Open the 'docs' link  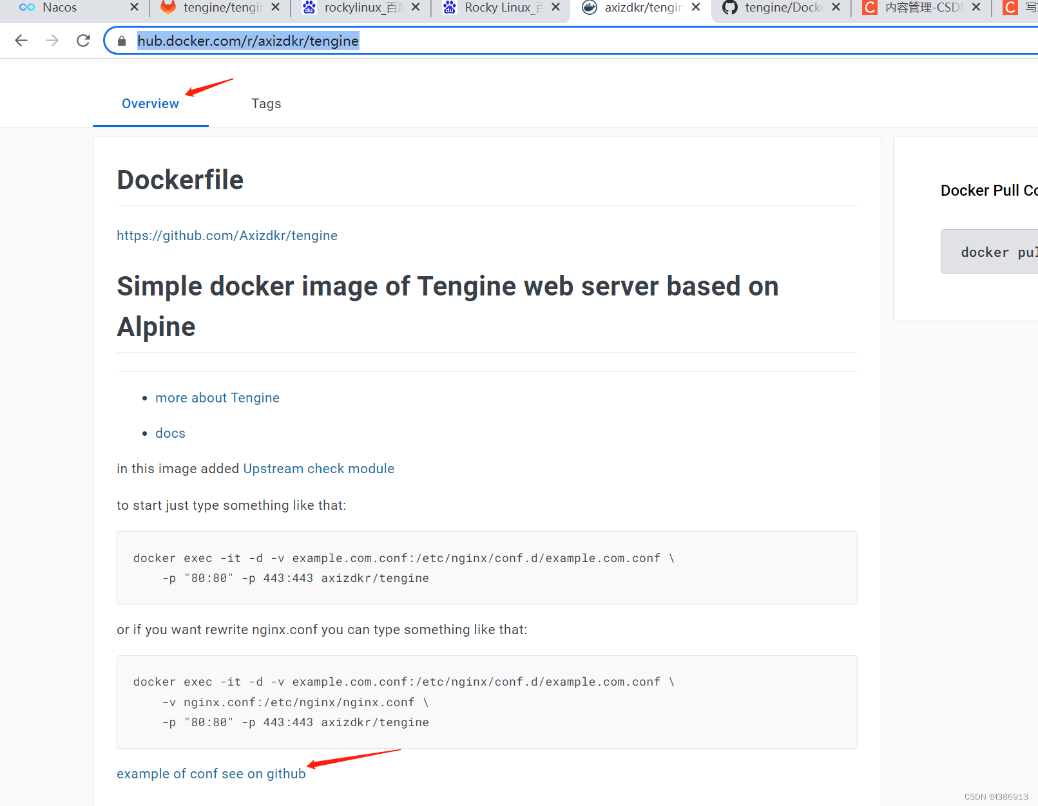point(170,433)
